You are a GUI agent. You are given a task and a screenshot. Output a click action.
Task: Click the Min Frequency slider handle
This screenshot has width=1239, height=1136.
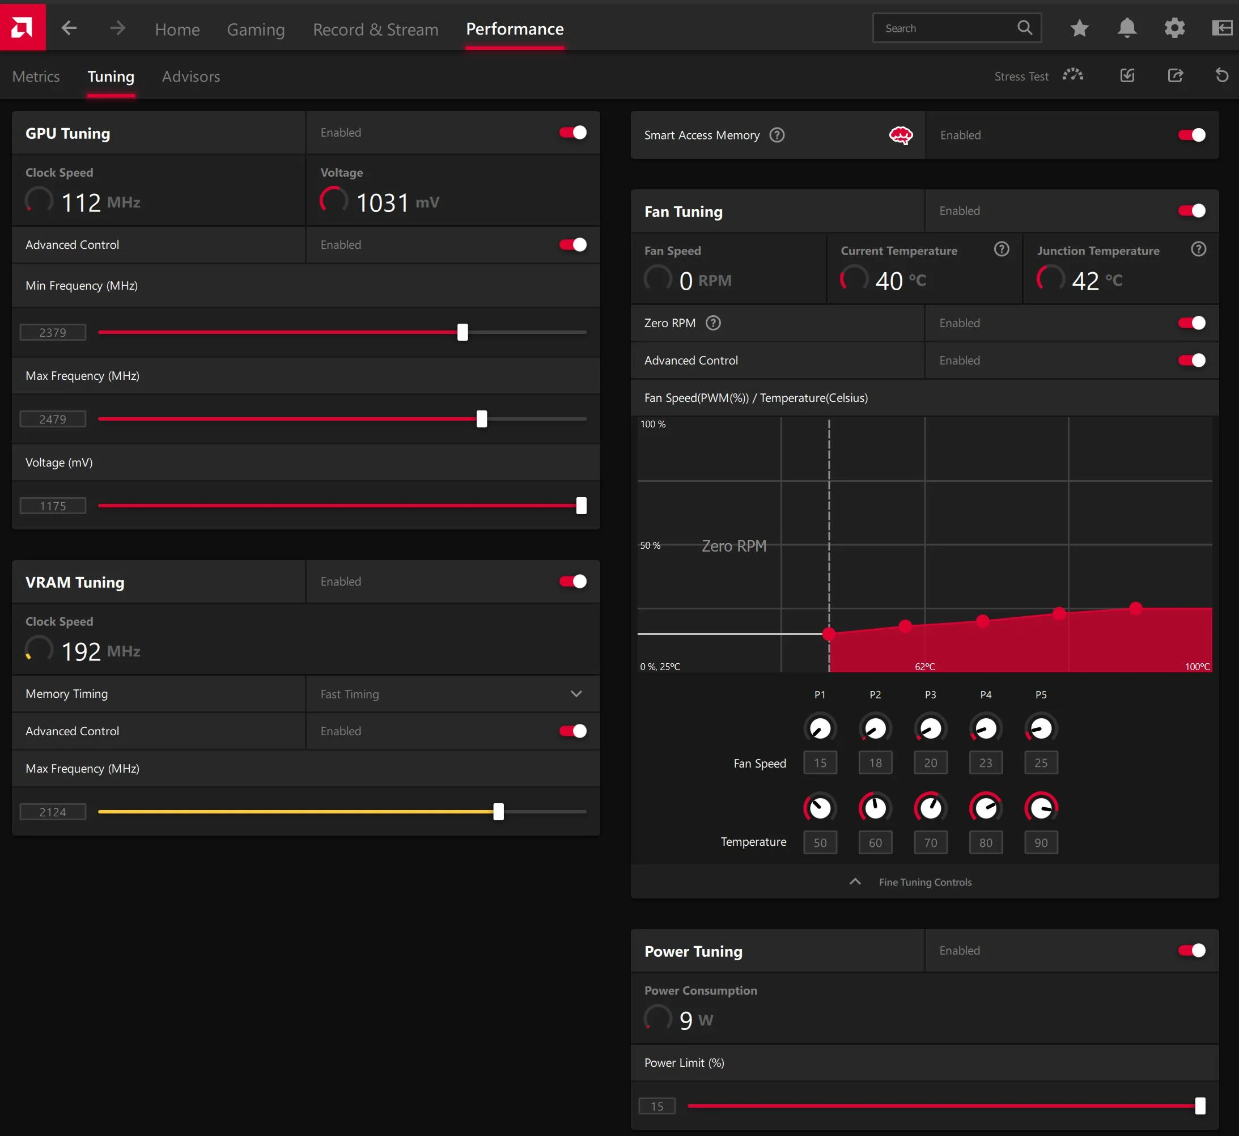click(x=462, y=332)
